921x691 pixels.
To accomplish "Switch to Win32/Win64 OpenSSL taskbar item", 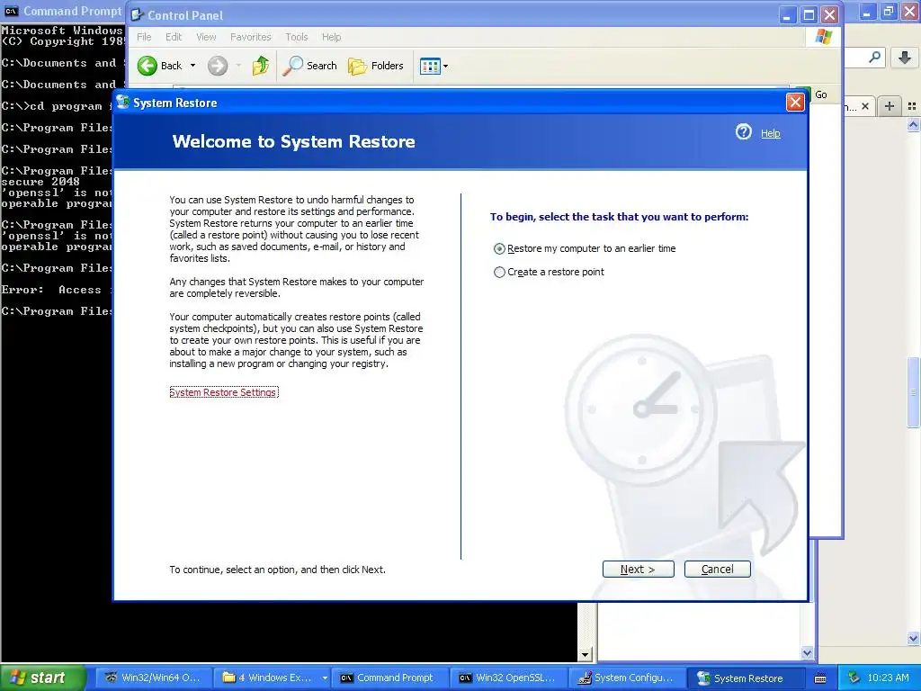I will click(152, 678).
